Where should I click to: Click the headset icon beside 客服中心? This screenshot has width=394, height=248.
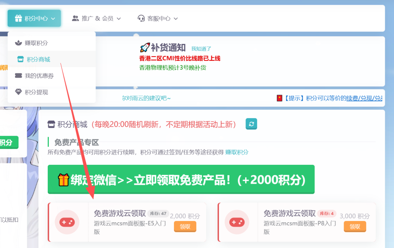[x=141, y=18]
